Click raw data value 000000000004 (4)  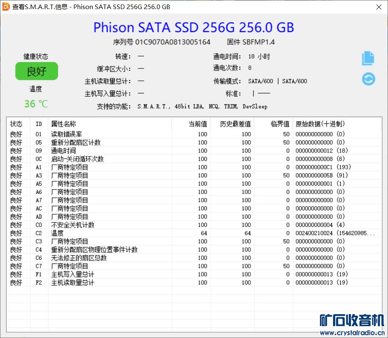(320, 225)
